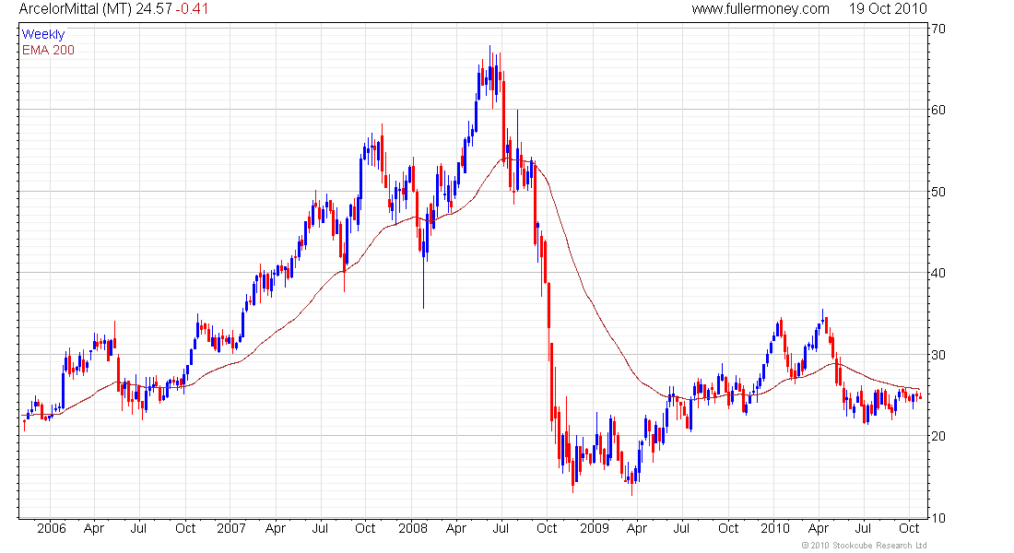The image size is (1014, 553).
Task: Click the Jul label between 2006 and 2007
Action: click(x=138, y=528)
